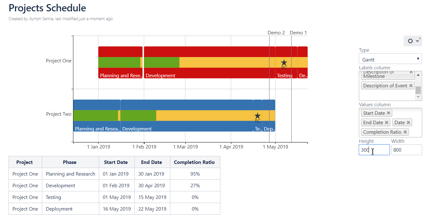Remove the End Date value tag
This screenshot has width=430, height=215.
point(387,122)
